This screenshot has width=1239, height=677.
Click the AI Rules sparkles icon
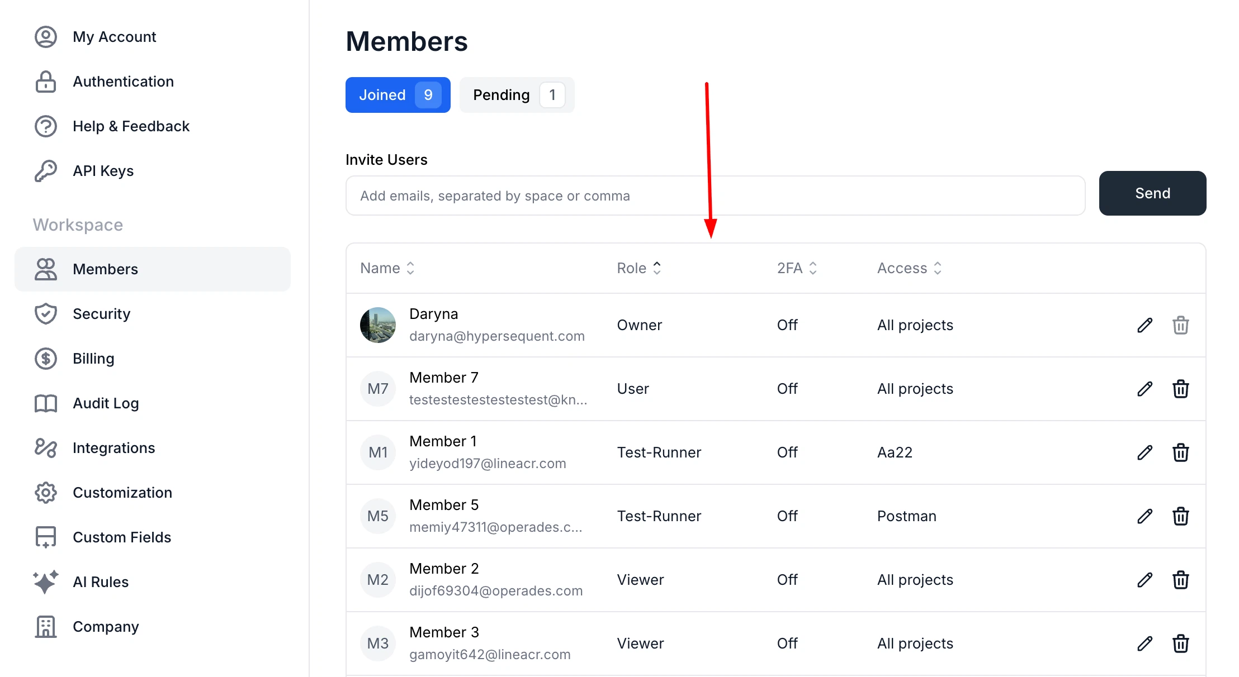coord(45,582)
